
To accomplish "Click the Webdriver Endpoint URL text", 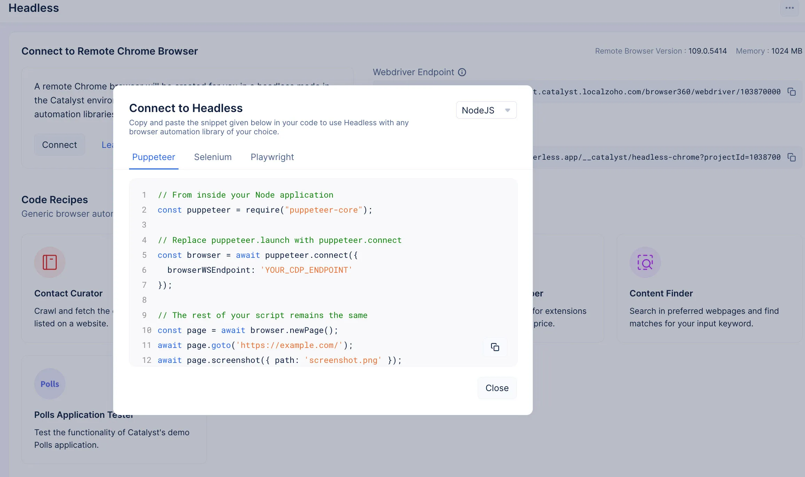I will tap(656, 92).
